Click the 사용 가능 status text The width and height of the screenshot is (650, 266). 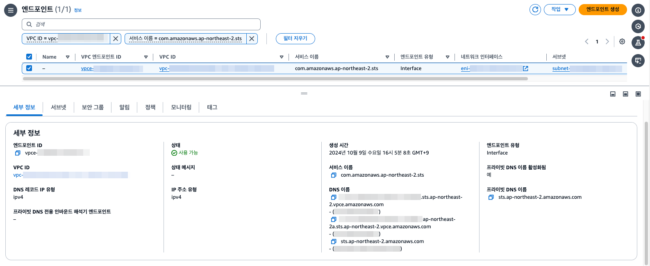tap(188, 153)
